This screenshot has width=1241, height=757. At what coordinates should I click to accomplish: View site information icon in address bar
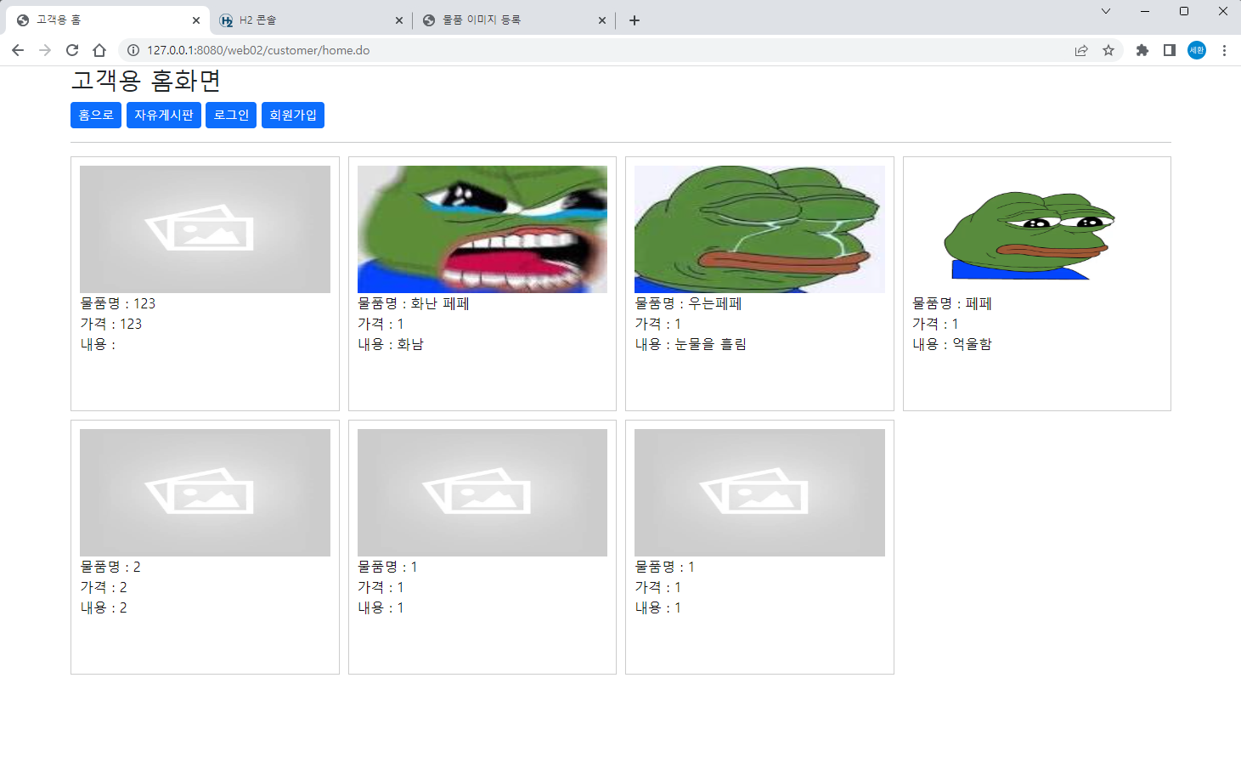click(x=133, y=50)
